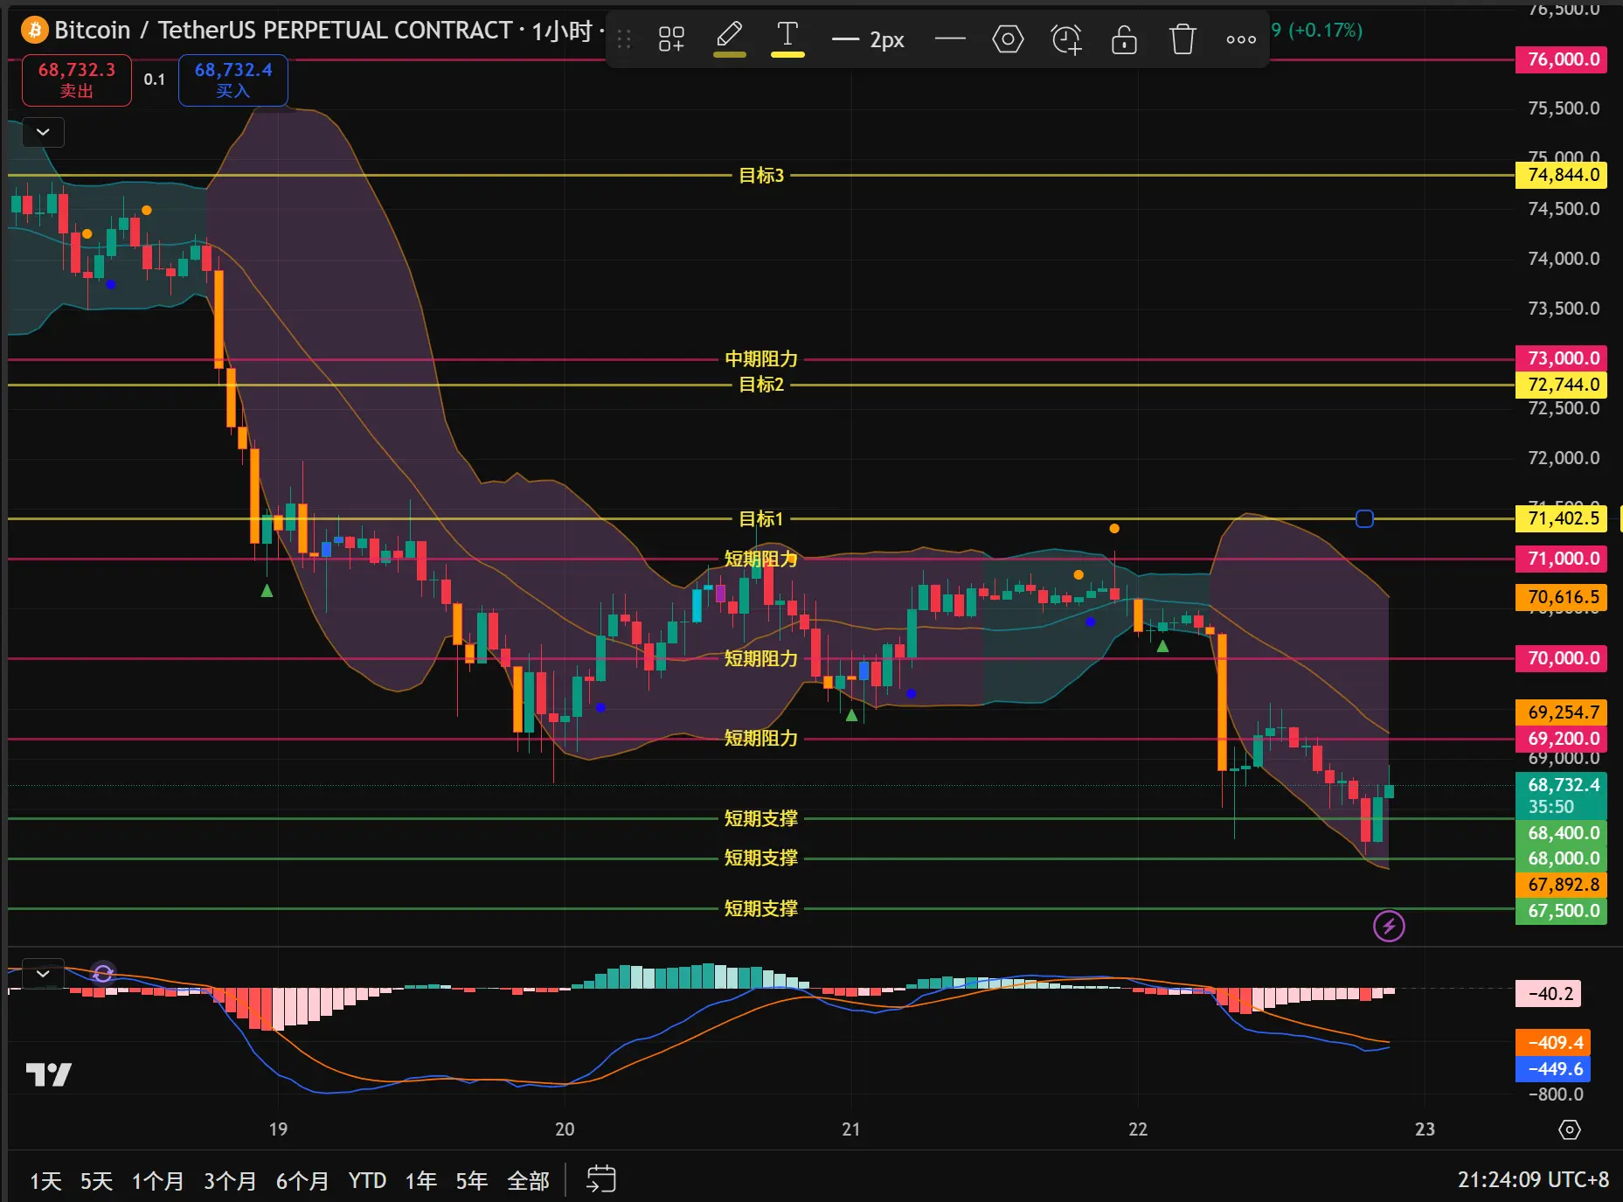The height and width of the screenshot is (1202, 1623).
Task: Click the 76,000.0 price axis label
Action: click(1561, 59)
